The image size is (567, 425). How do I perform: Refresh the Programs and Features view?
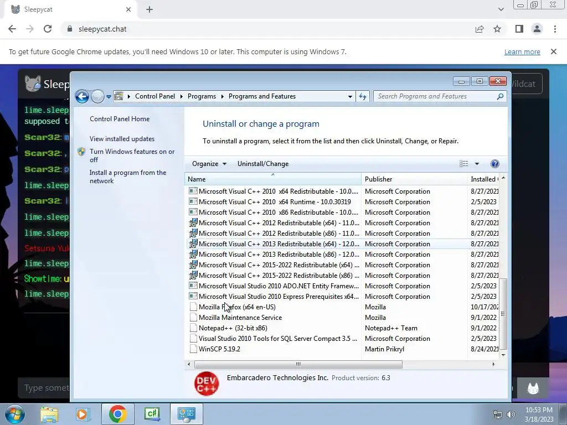362,96
